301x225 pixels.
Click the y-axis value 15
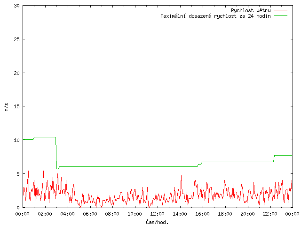(17, 106)
